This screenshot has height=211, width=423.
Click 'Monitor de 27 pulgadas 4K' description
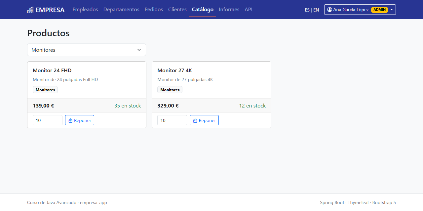coord(185,79)
